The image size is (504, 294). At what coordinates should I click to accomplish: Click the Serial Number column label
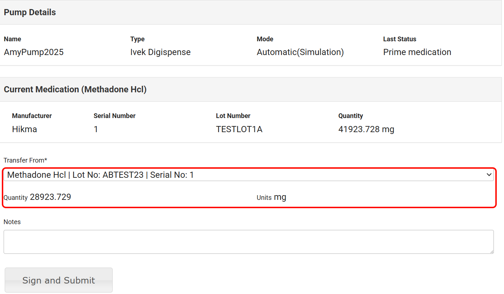click(x=114, y=116)
